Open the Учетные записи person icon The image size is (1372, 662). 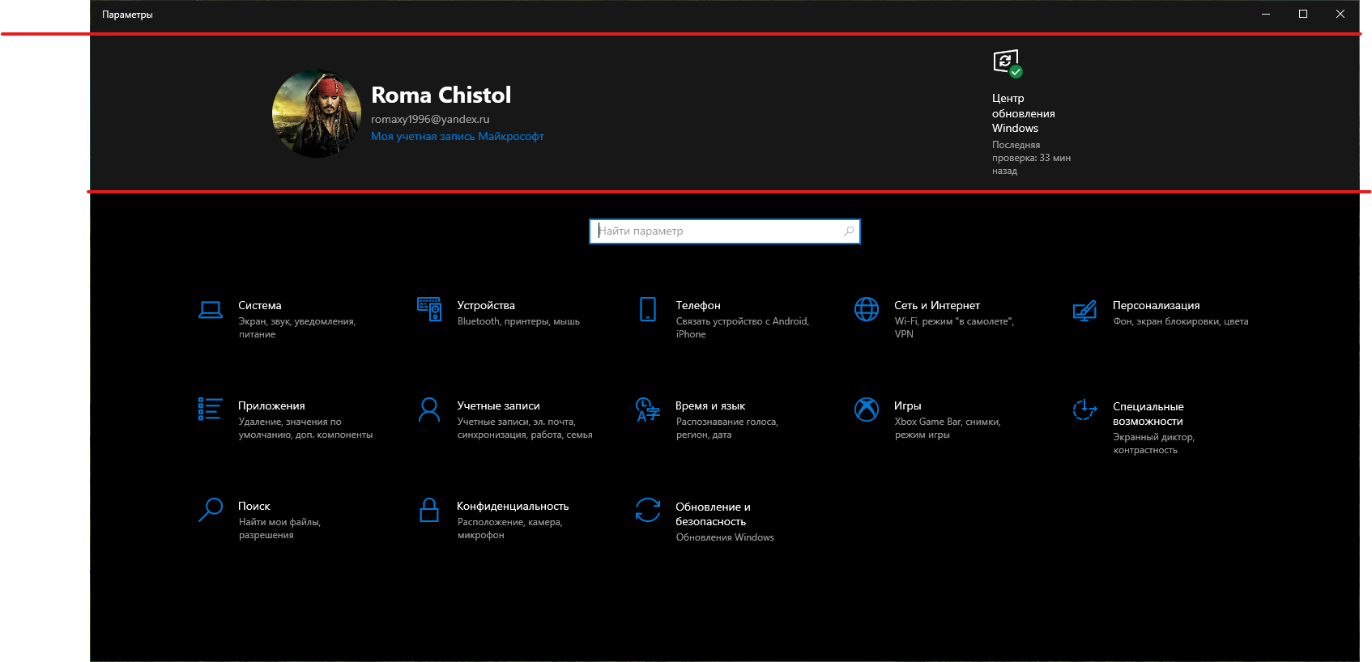point(429,410)
